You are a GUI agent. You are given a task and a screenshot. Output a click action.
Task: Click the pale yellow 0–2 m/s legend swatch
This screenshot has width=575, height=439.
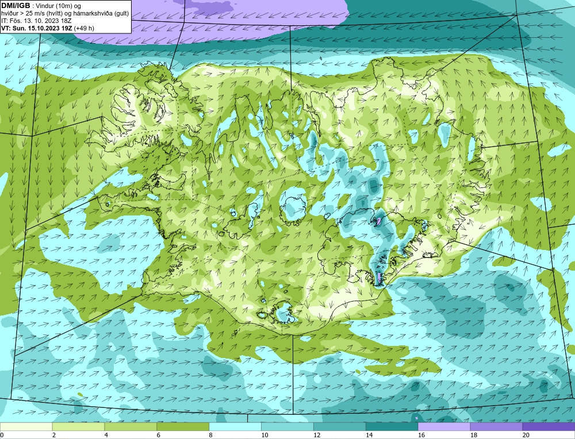click(x=26, y=426)
